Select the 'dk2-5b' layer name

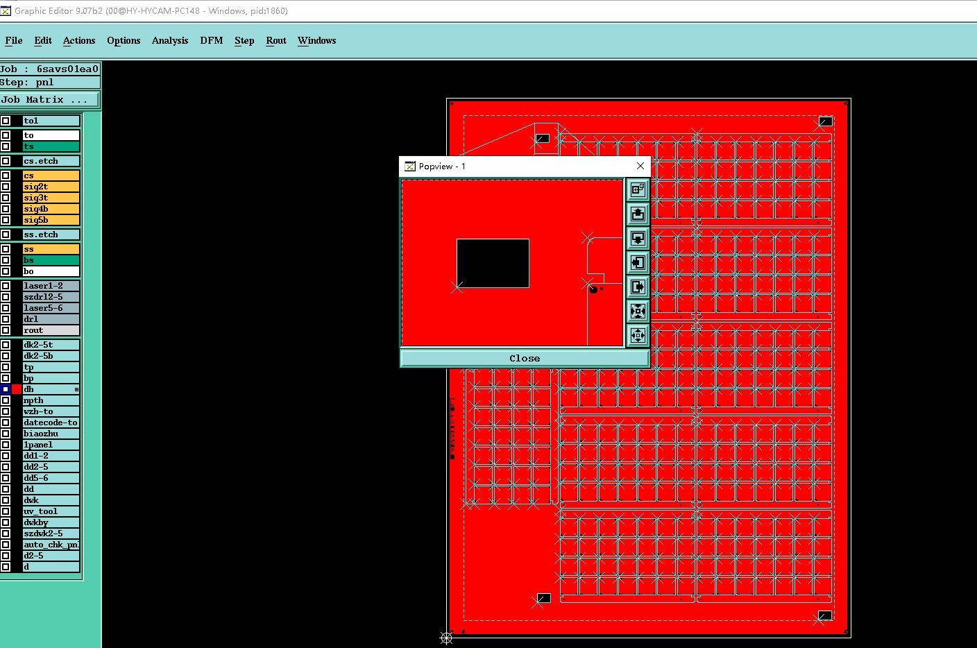pyautogui.click(x=51, y=356)
